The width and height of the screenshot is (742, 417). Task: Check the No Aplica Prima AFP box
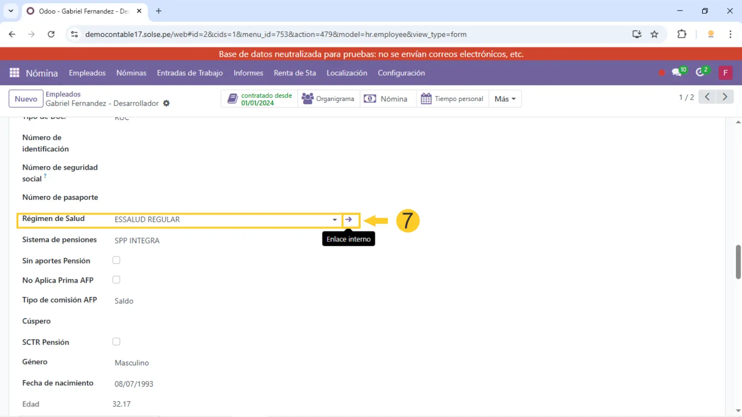(116, 280)
